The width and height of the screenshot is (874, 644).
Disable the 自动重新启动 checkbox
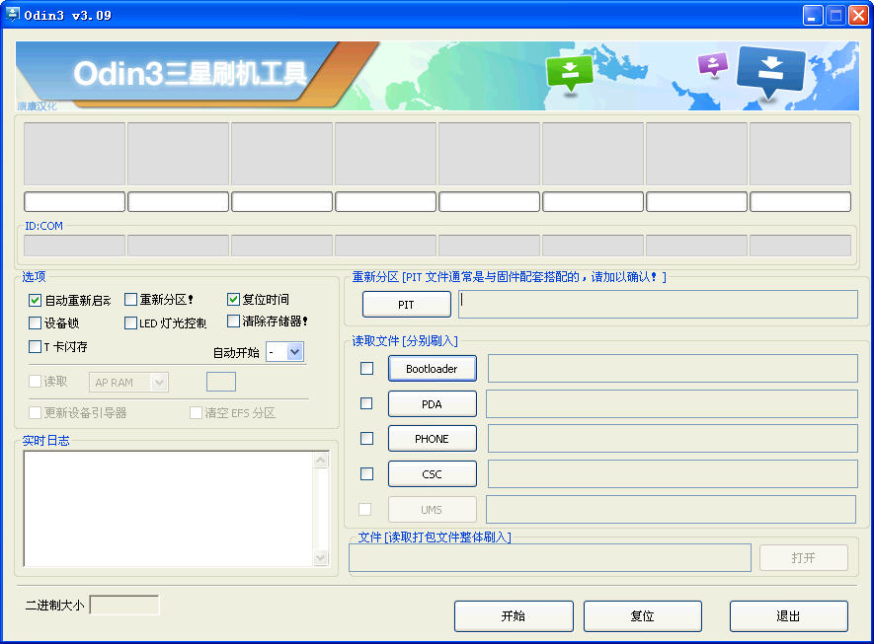pos(35,299)
